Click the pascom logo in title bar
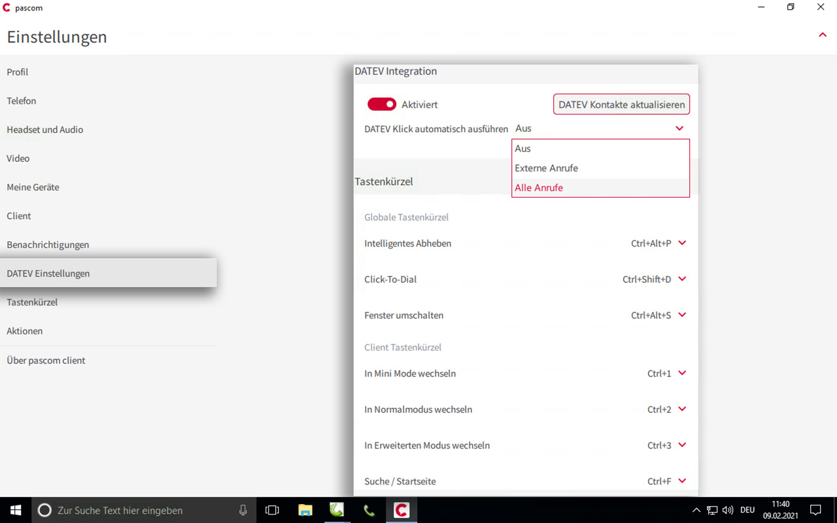The image size is (837, 523). click(7, 8)
